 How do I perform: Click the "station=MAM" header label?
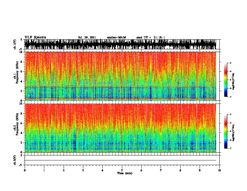(x=116, y=37)
